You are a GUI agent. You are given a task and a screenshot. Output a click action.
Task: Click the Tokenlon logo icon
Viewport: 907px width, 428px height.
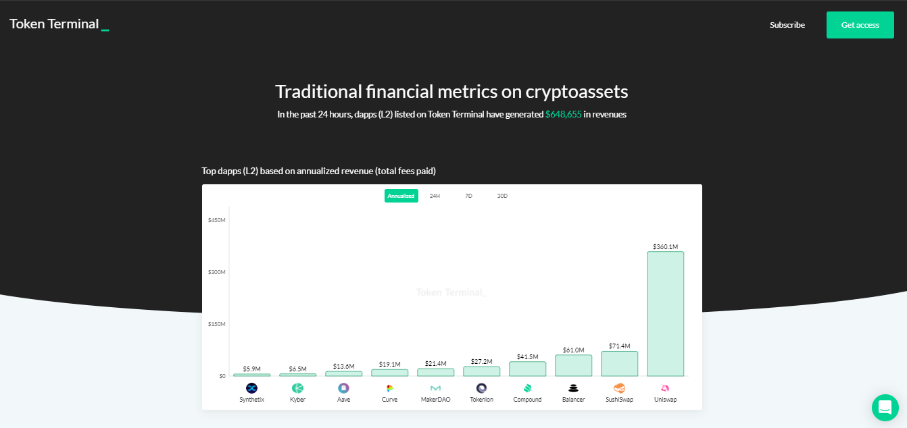pyautogui.click(x=481, y=388)
